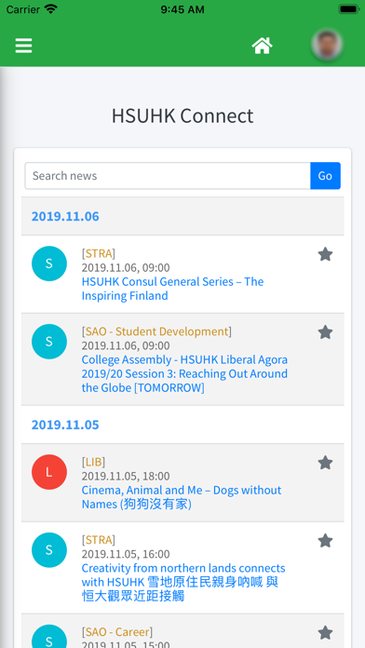The image size is (365, 648).
Task: Open Cinema, Animal and Me article
Action: 182,497
